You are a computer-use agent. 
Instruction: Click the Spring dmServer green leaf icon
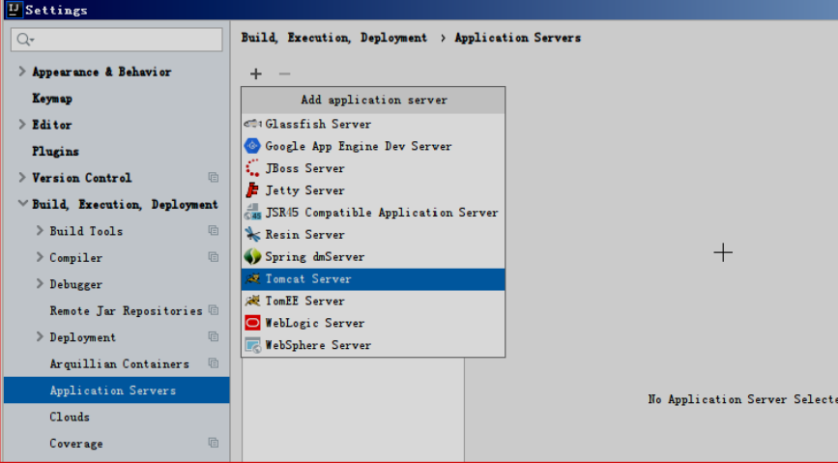tap(252, 256)
